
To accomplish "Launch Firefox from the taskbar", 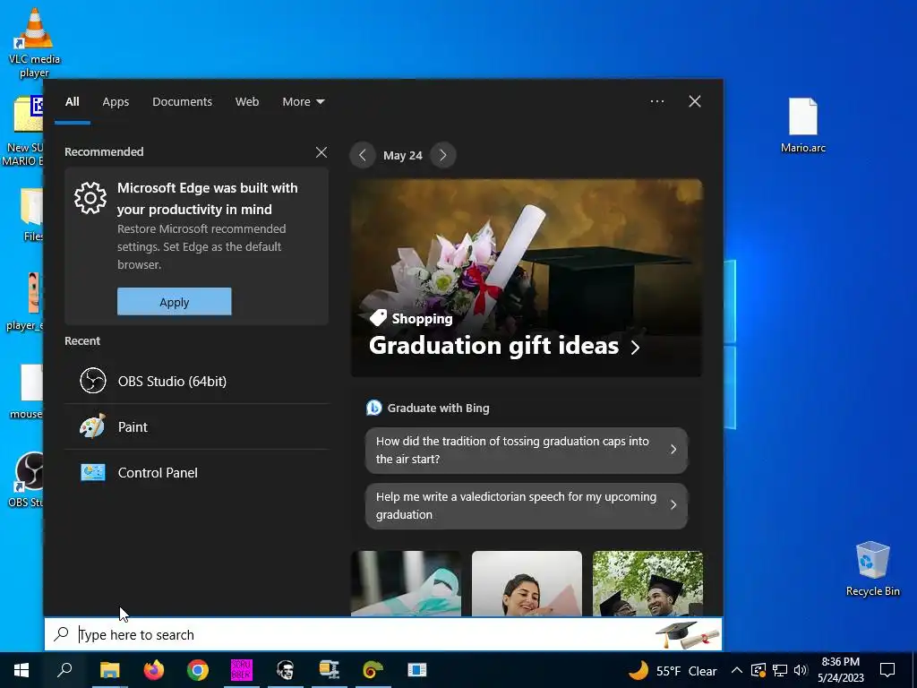I will (154, 670).
